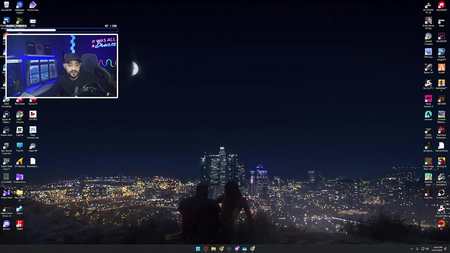Viewport: 450px width, 253px height.
Task: Open the EA app icon
Action: [x=442, y=225]
